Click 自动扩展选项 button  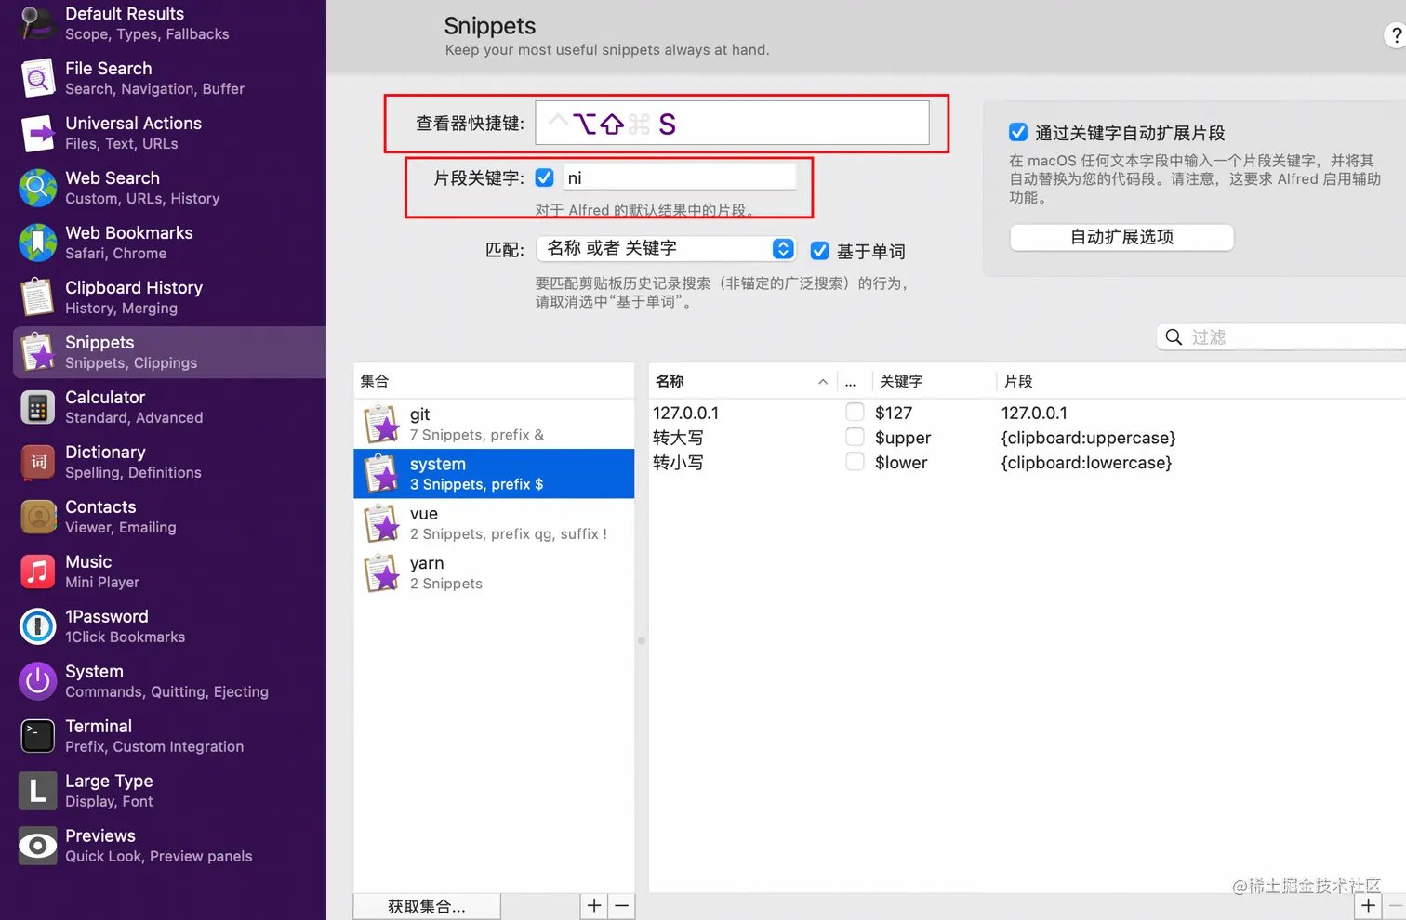[1121, 237]
